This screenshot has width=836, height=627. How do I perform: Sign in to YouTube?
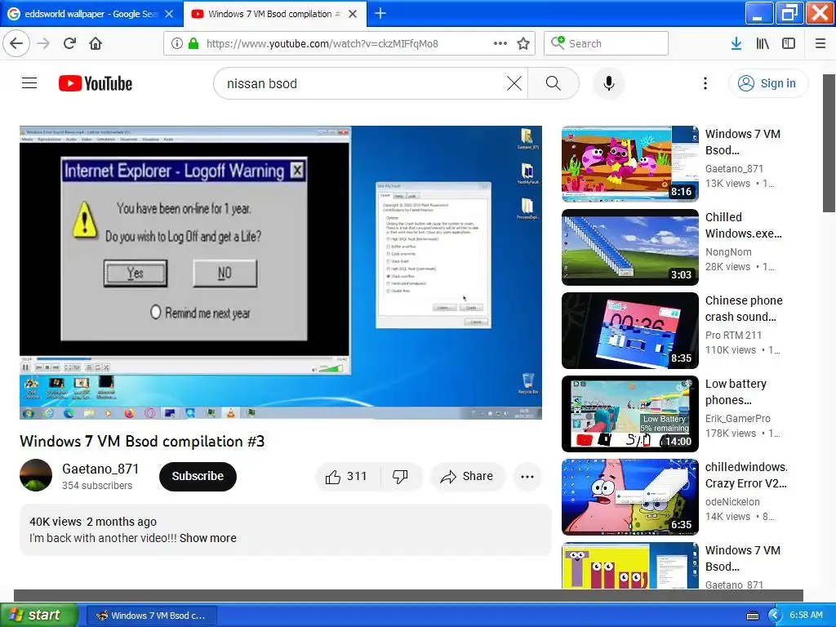tap(767, 83)
